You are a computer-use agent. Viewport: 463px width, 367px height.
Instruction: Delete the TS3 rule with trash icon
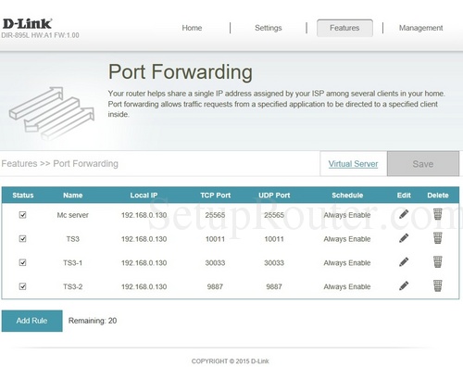(438, 238)
